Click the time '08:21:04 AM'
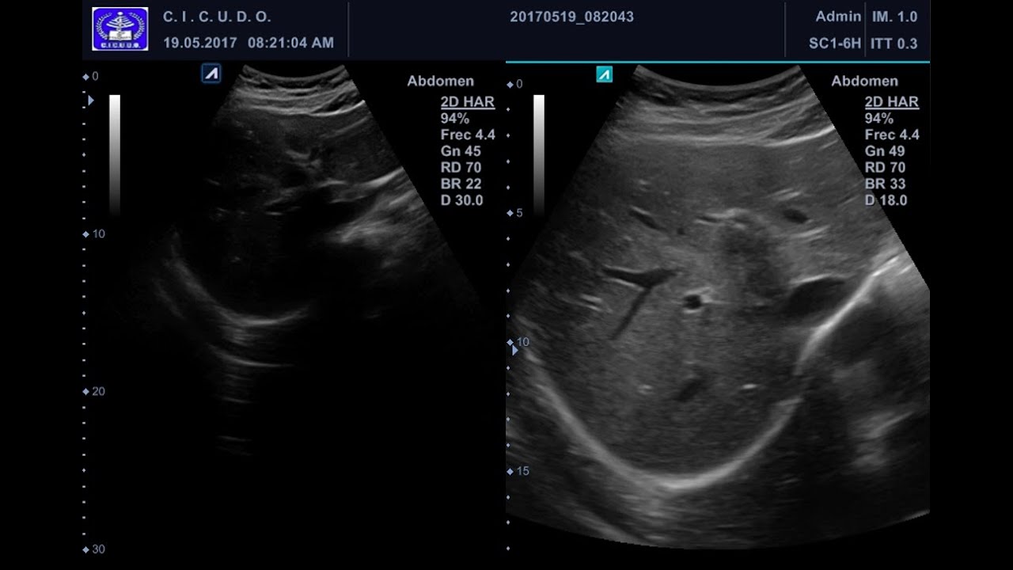Image resolution: width=1013 pixels, height=570 pixels. (290, 43)
